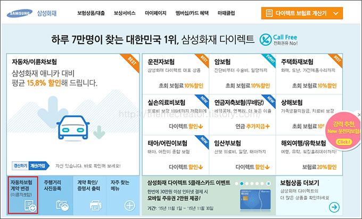Click 연금 추가지급+ text
The width and height of the screenshot is (362, 219).
point(252,126)
